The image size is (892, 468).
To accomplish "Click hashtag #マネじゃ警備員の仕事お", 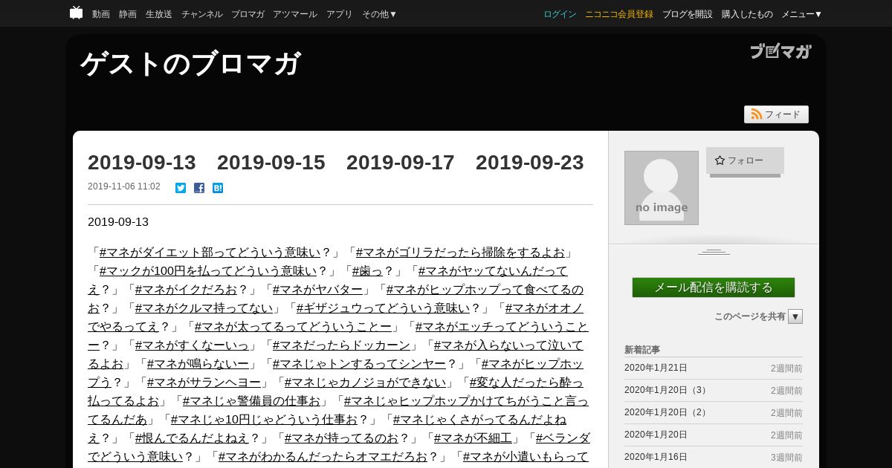I will point(251,401).
